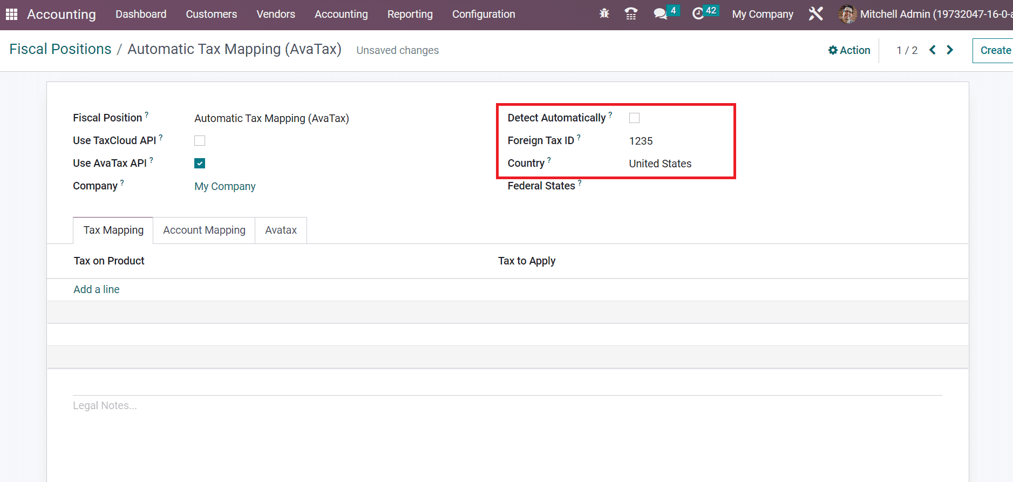Open the Reporting menu
The image size is (1013, 482).
point(410,14)
